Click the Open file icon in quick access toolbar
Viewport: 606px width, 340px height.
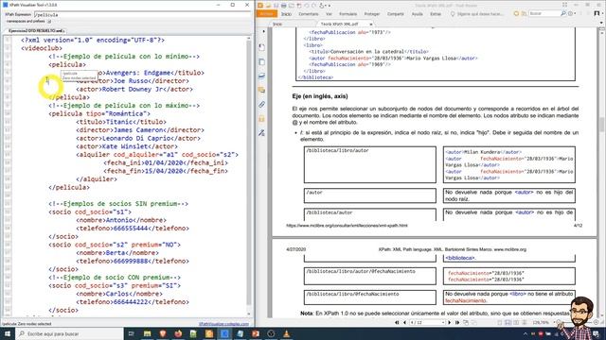268,6
